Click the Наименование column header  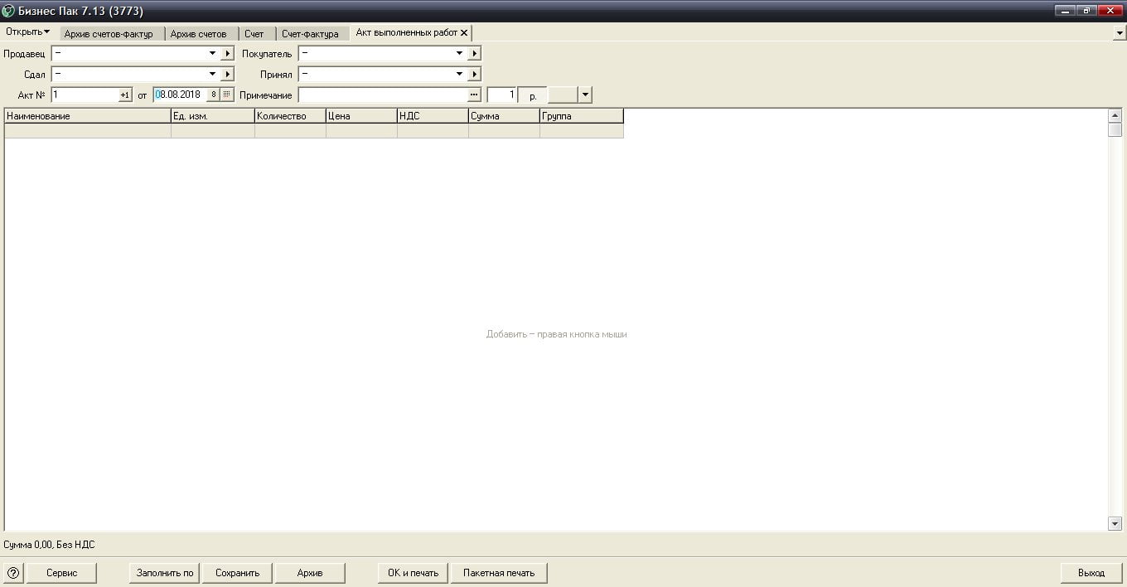(87, 116)
